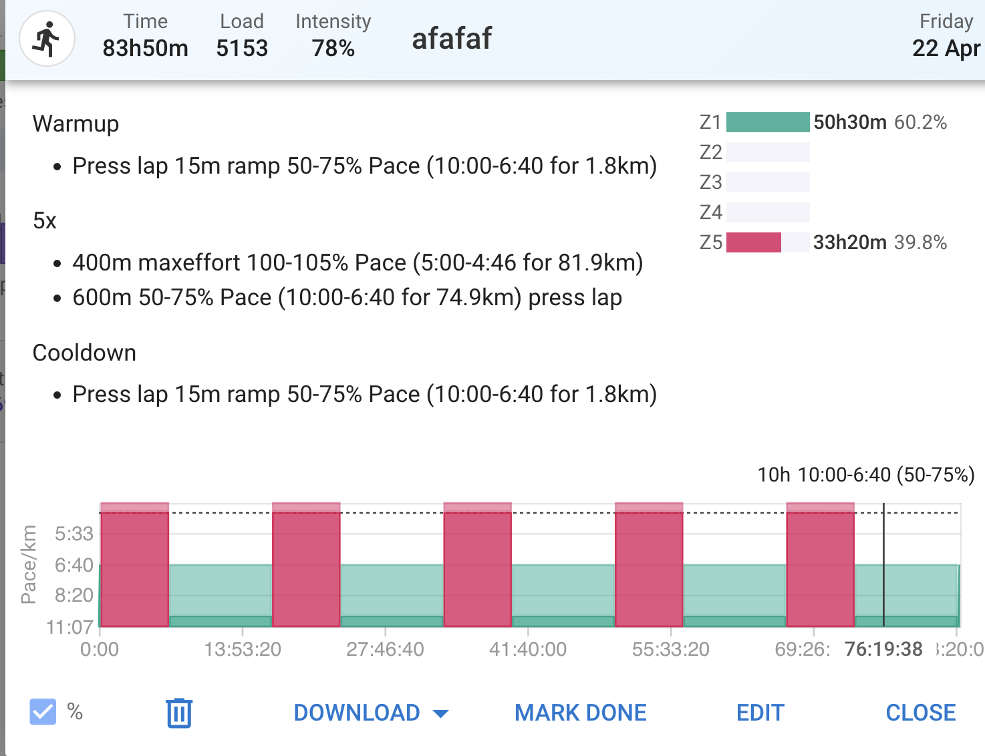Open the Download dropdown menu

[371, 713]
